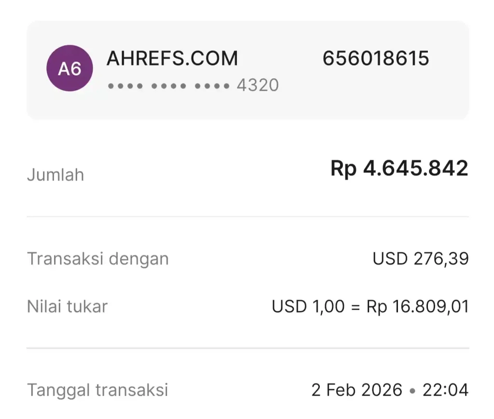
Task: Click the 22:04 transaction time
Action: [x=445, y=390]
